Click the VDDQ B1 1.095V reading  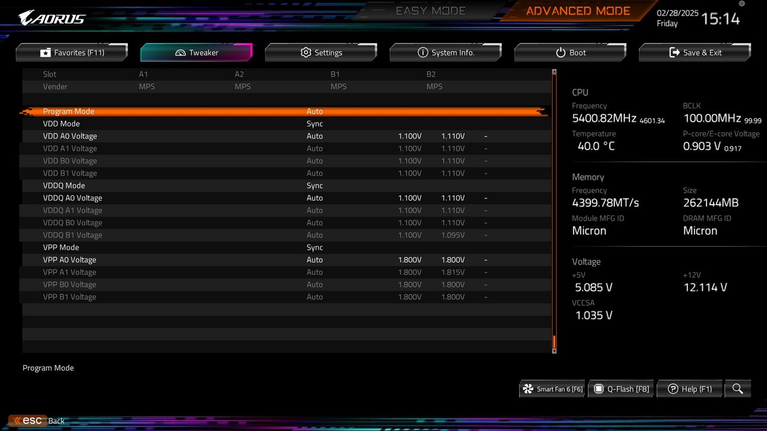coord(453,235)
